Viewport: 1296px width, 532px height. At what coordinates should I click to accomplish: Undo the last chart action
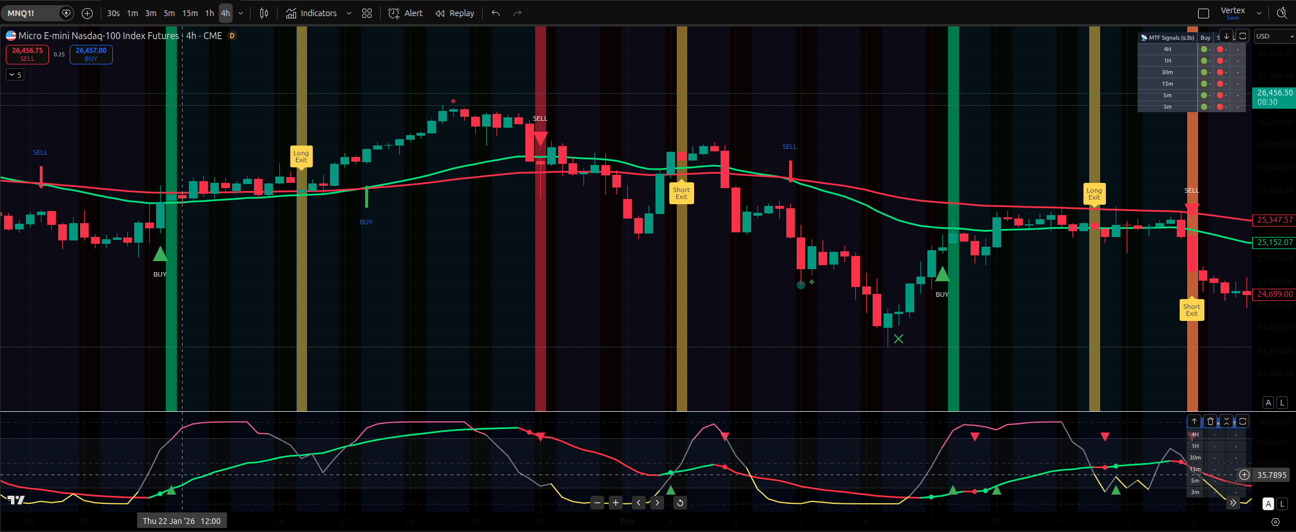(495, 13)
